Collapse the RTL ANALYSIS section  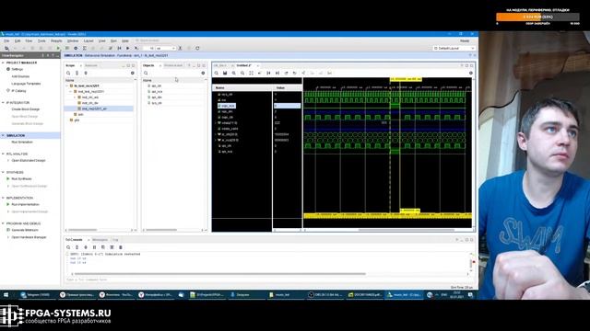pos(4,154)
